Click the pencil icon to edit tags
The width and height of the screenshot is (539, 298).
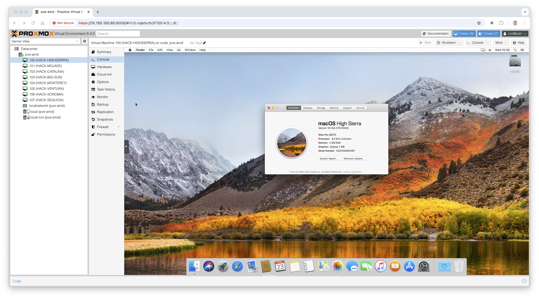point(205,43)
